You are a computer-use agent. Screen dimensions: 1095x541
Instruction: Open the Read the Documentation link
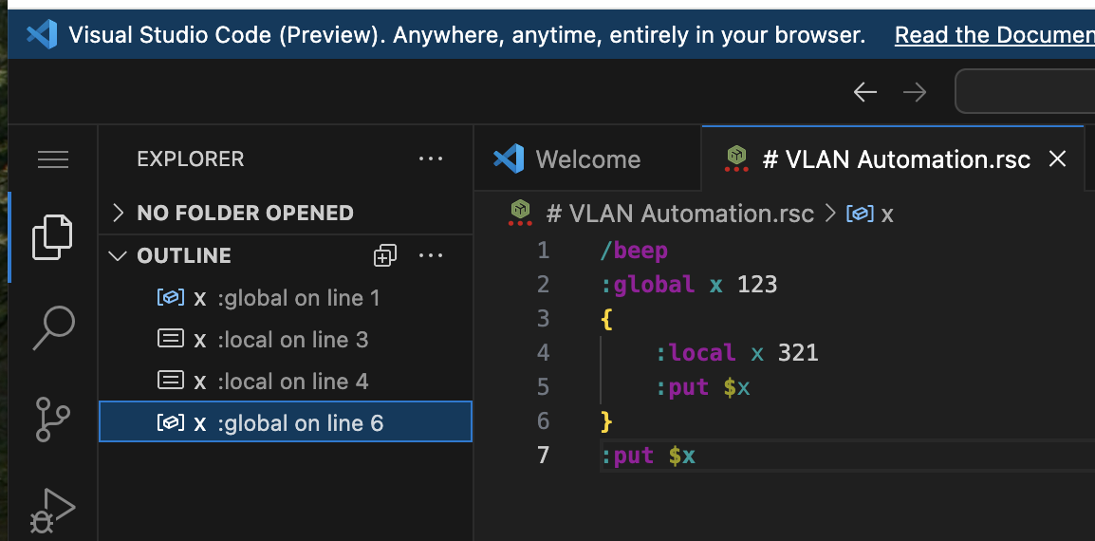[x=994, y=34]
